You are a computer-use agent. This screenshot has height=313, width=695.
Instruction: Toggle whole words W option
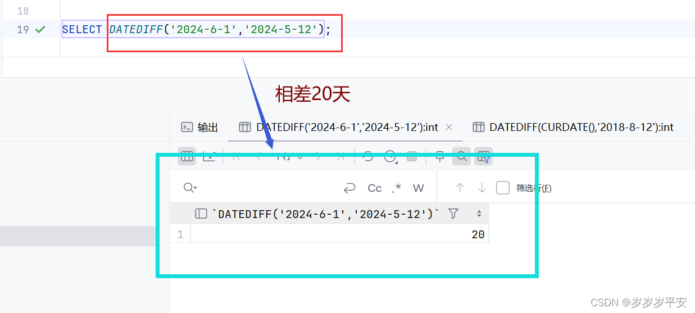(419, 188)
